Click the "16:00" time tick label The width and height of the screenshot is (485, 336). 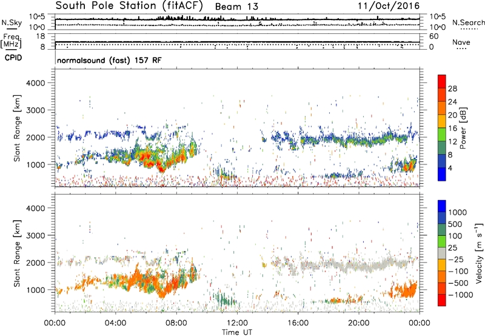click(298, 323)
